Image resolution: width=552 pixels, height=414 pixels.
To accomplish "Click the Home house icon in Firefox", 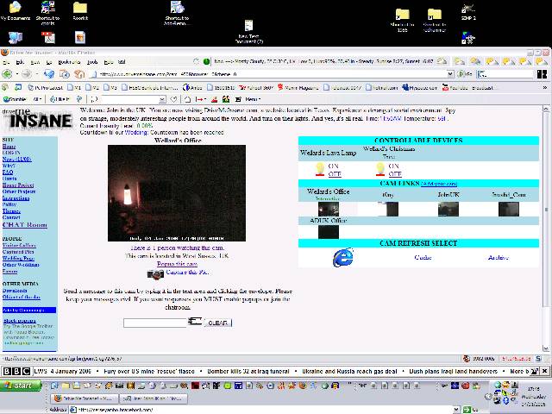I will click(79, 74).
